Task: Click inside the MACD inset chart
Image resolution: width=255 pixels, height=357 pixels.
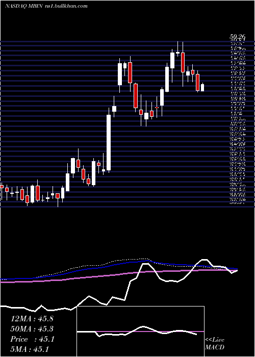Action: click(x=140, y=331)
